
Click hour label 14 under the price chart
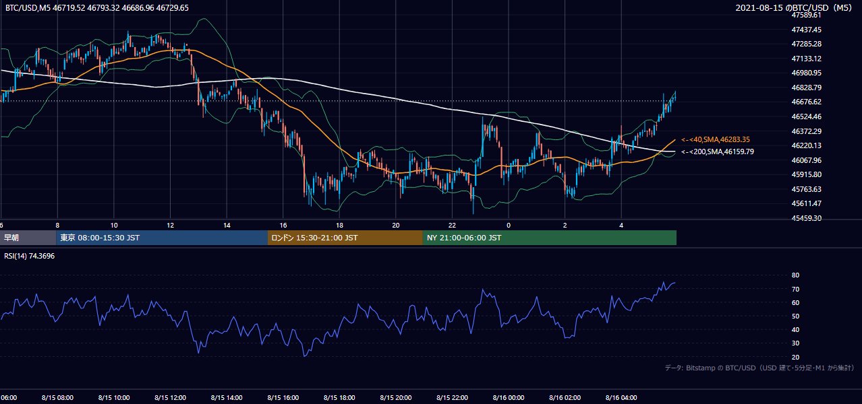(x=227, y=225)
